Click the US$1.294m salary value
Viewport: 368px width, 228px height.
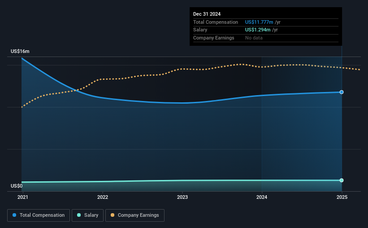click(258, 30)
